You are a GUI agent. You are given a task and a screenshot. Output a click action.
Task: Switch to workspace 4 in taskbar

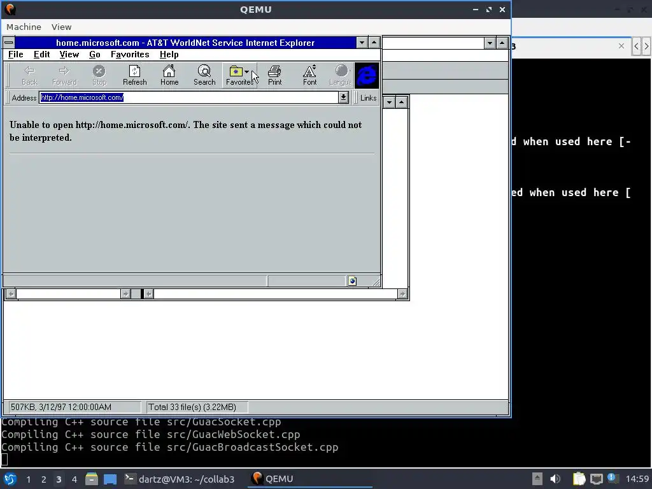coord(74,479)
